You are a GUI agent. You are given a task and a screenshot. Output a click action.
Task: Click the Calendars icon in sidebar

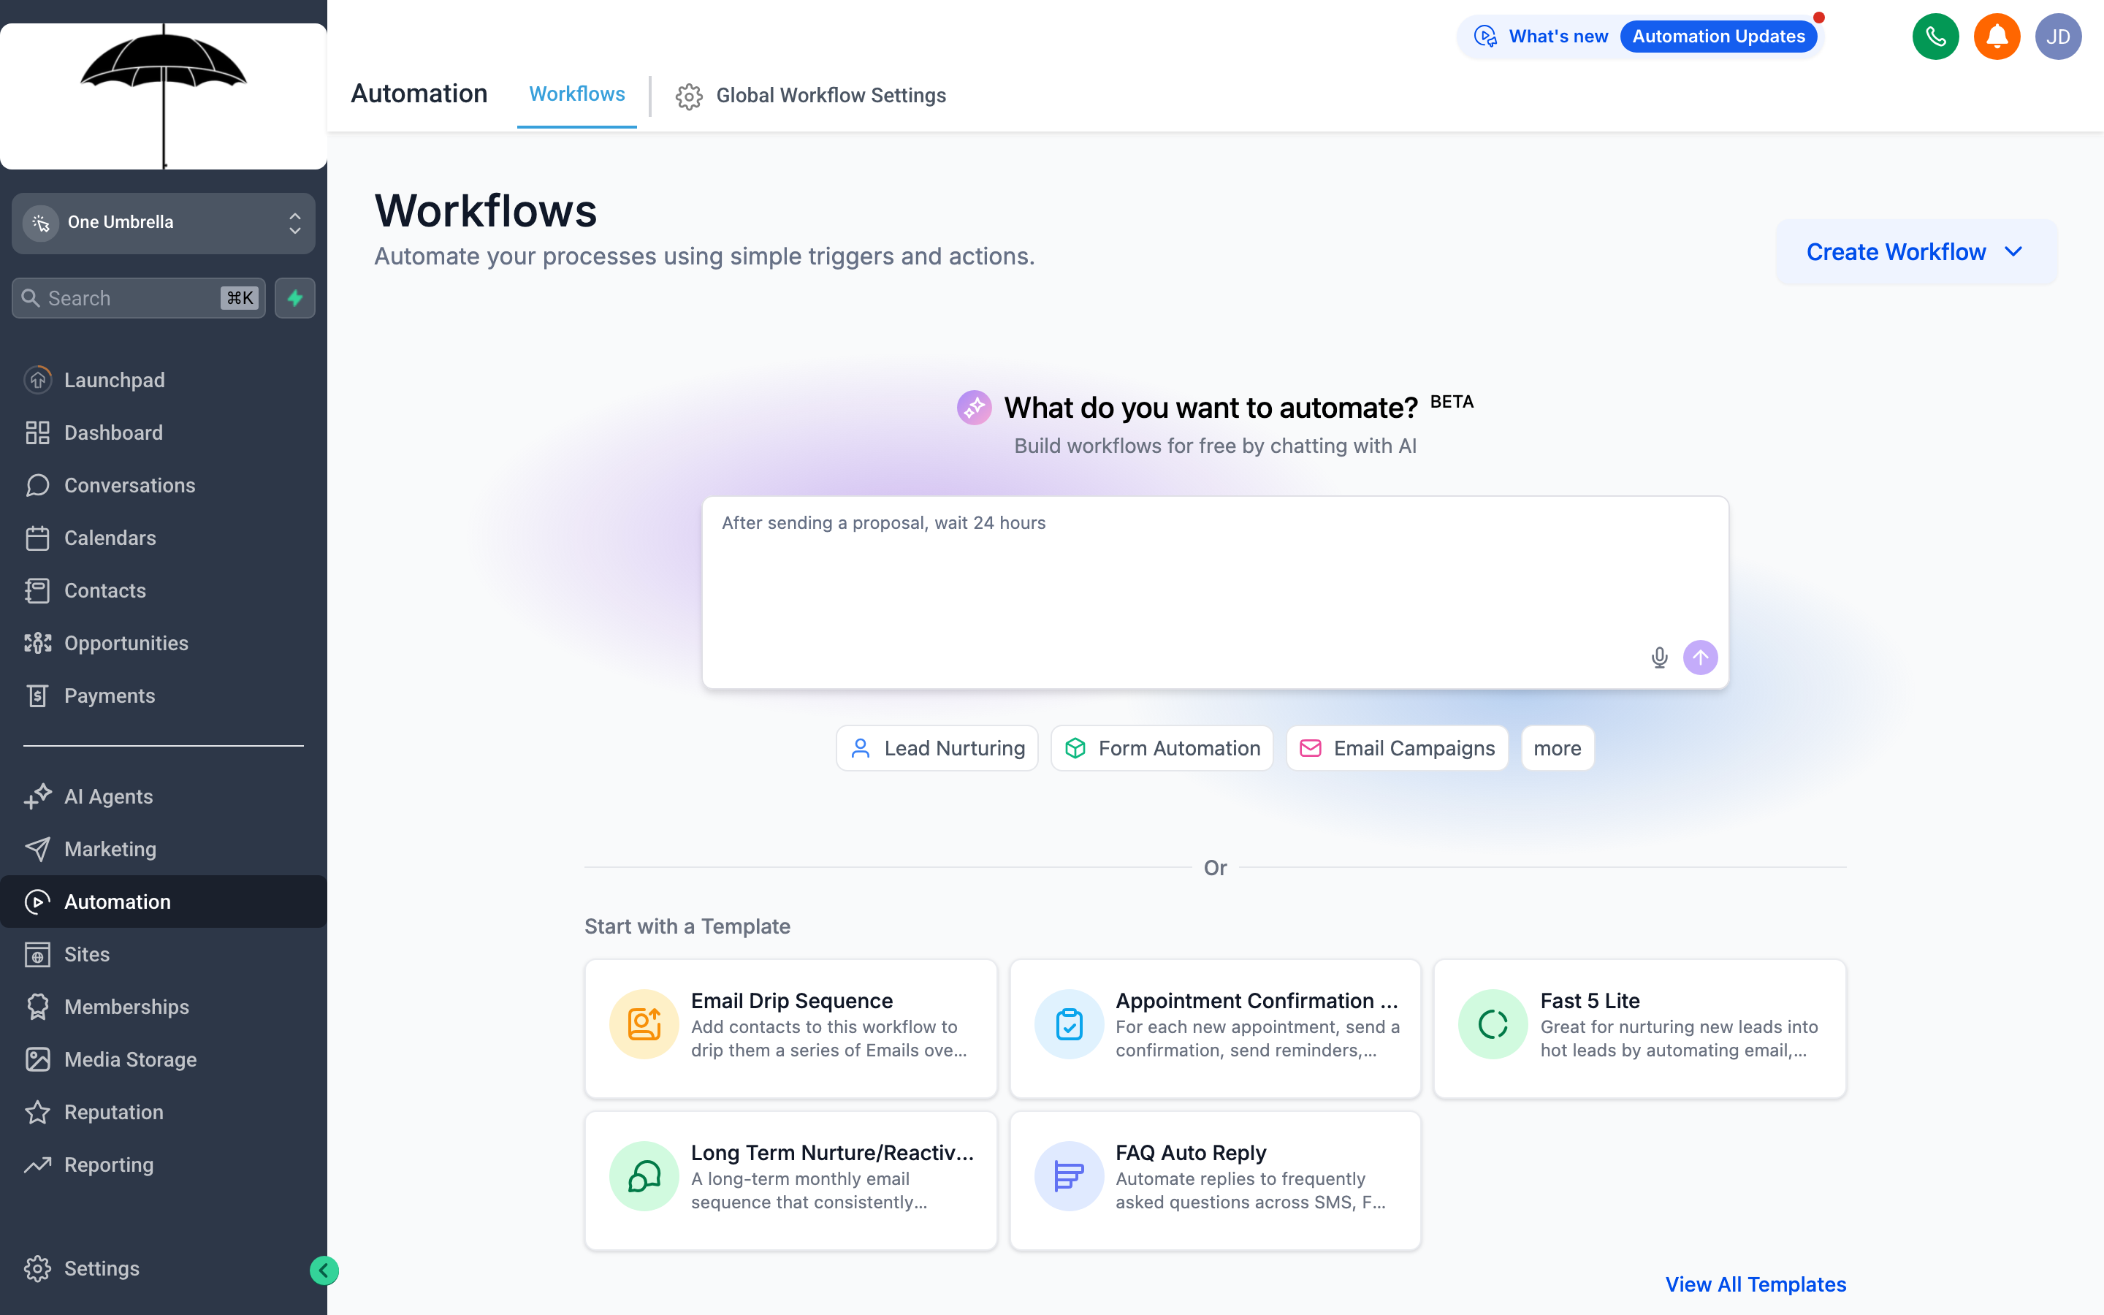point(37,538)
